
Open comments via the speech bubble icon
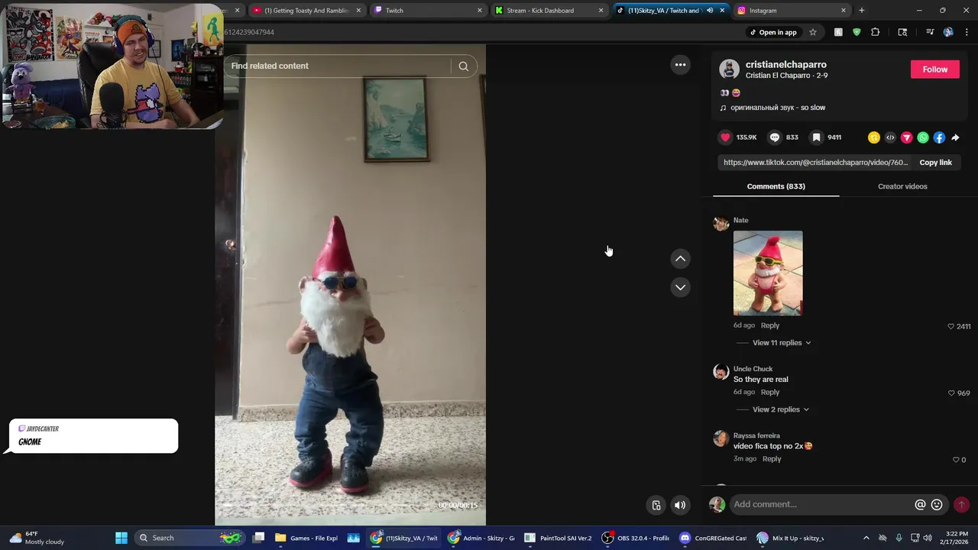(775, 137)
